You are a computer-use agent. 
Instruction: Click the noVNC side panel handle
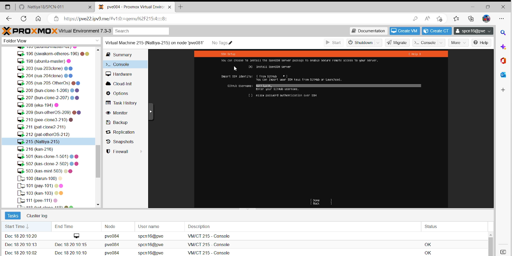click(x=151, y=112)
